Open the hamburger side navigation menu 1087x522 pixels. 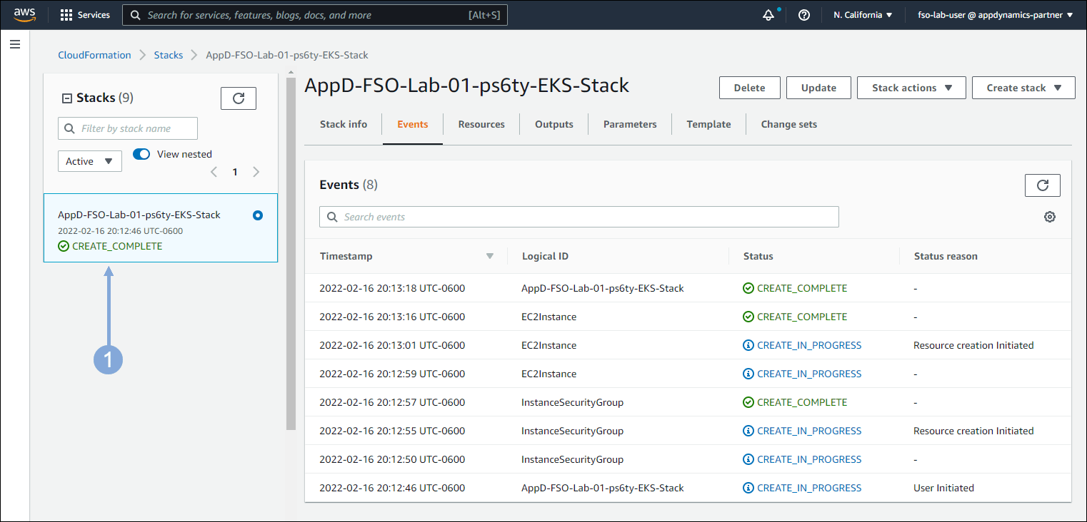[x=15, y=44]
